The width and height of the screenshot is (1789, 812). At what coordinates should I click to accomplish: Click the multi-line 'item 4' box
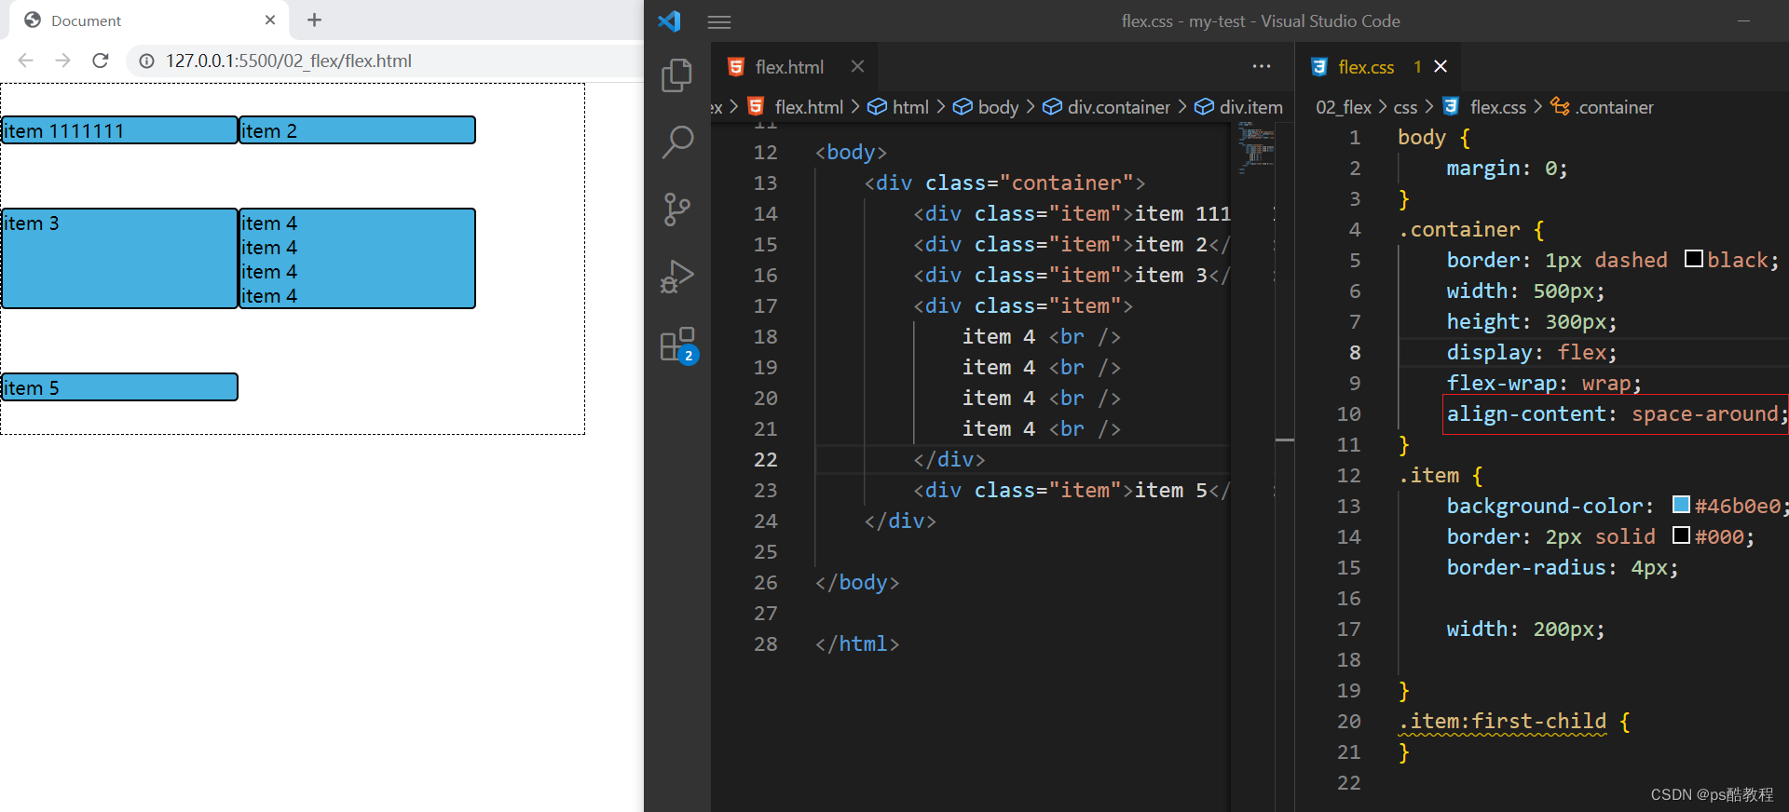[357, 258]
